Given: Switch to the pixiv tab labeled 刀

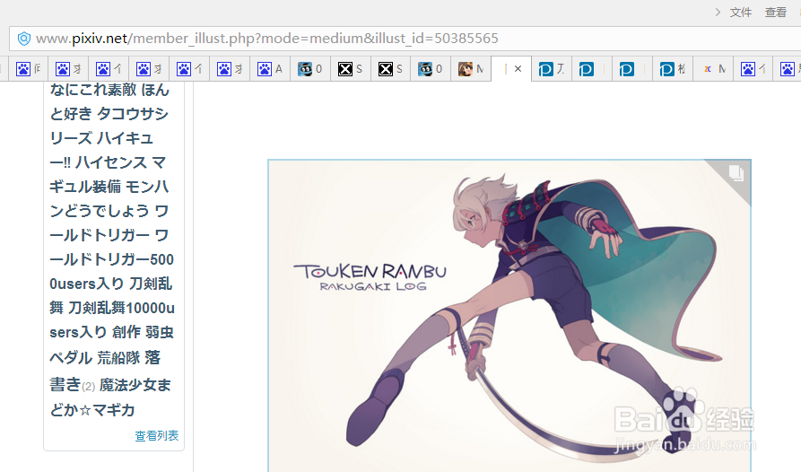Looking at the screenshot, I should click(552, 69).
